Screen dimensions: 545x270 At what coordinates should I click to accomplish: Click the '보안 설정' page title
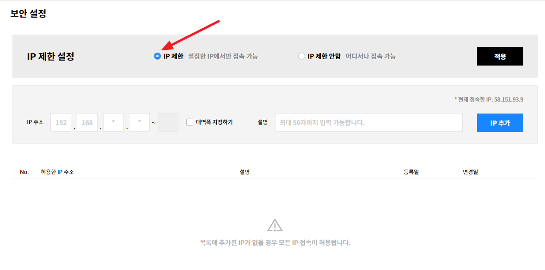28,14
